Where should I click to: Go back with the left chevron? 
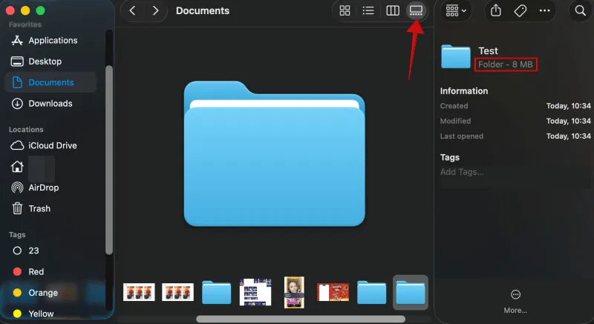[132, 10]
